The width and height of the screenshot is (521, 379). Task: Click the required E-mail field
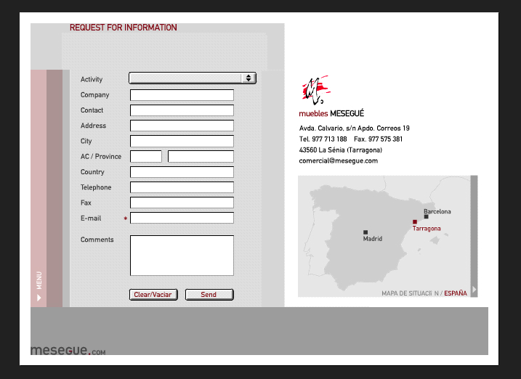pyautogui.click(x=182, y=218)
